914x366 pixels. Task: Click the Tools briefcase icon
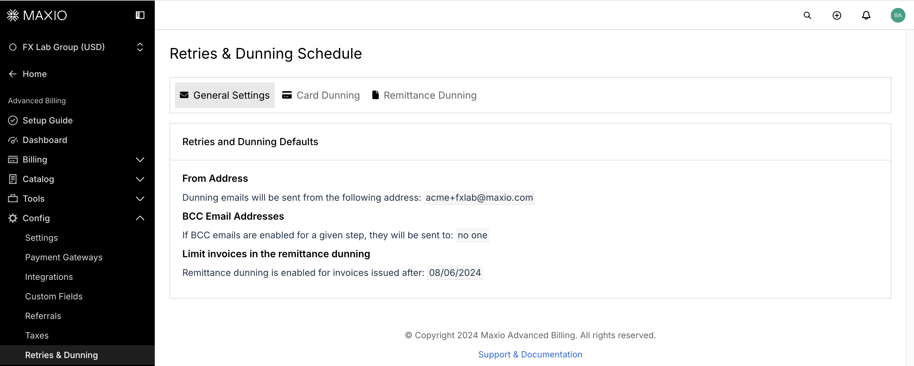coord(13,198)
